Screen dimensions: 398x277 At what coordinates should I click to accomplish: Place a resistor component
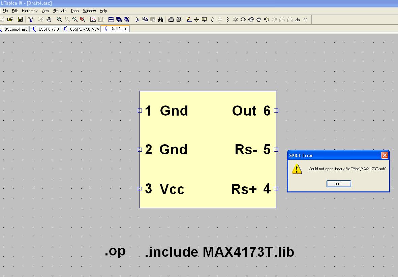point(212,19)
